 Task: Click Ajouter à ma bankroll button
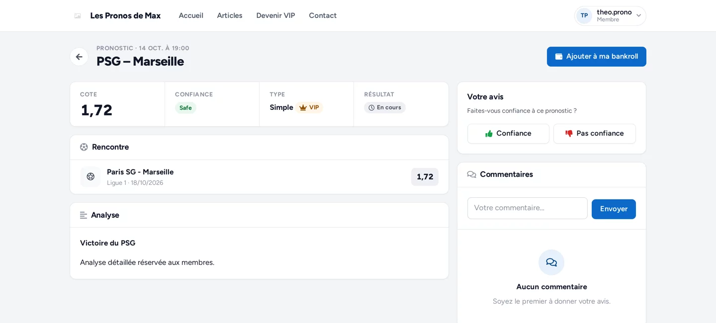pyautogui.click(x=597, y=57)
